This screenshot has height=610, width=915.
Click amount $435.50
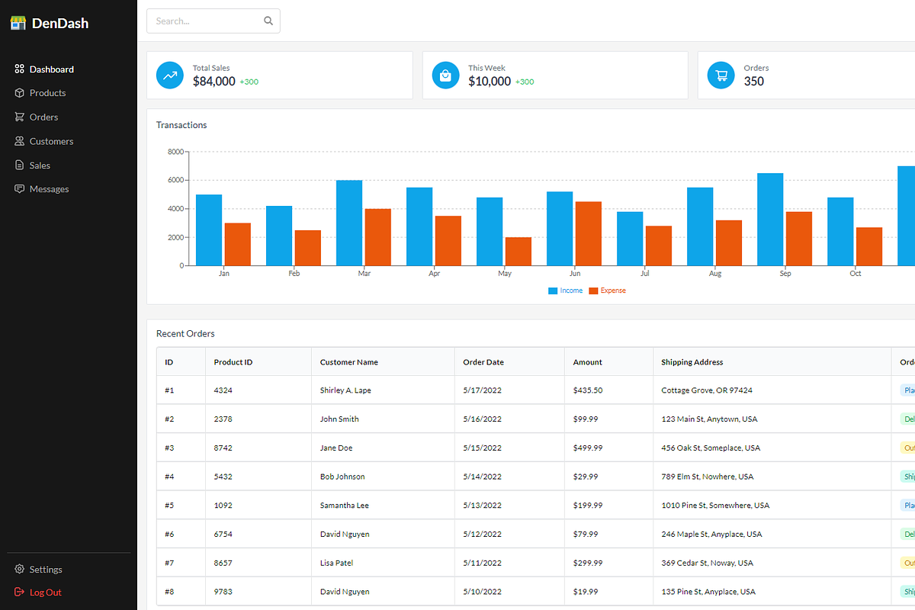[588, 390]
